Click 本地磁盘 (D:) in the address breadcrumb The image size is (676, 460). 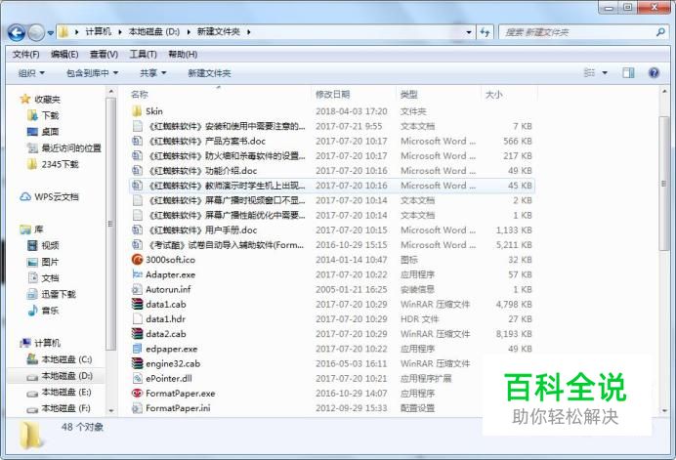tap(154, 32)
